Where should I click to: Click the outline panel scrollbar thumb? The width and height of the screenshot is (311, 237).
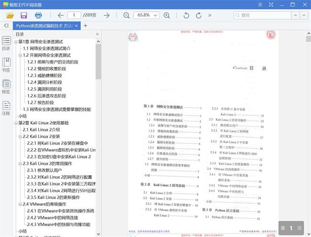[x=98, y=62]
